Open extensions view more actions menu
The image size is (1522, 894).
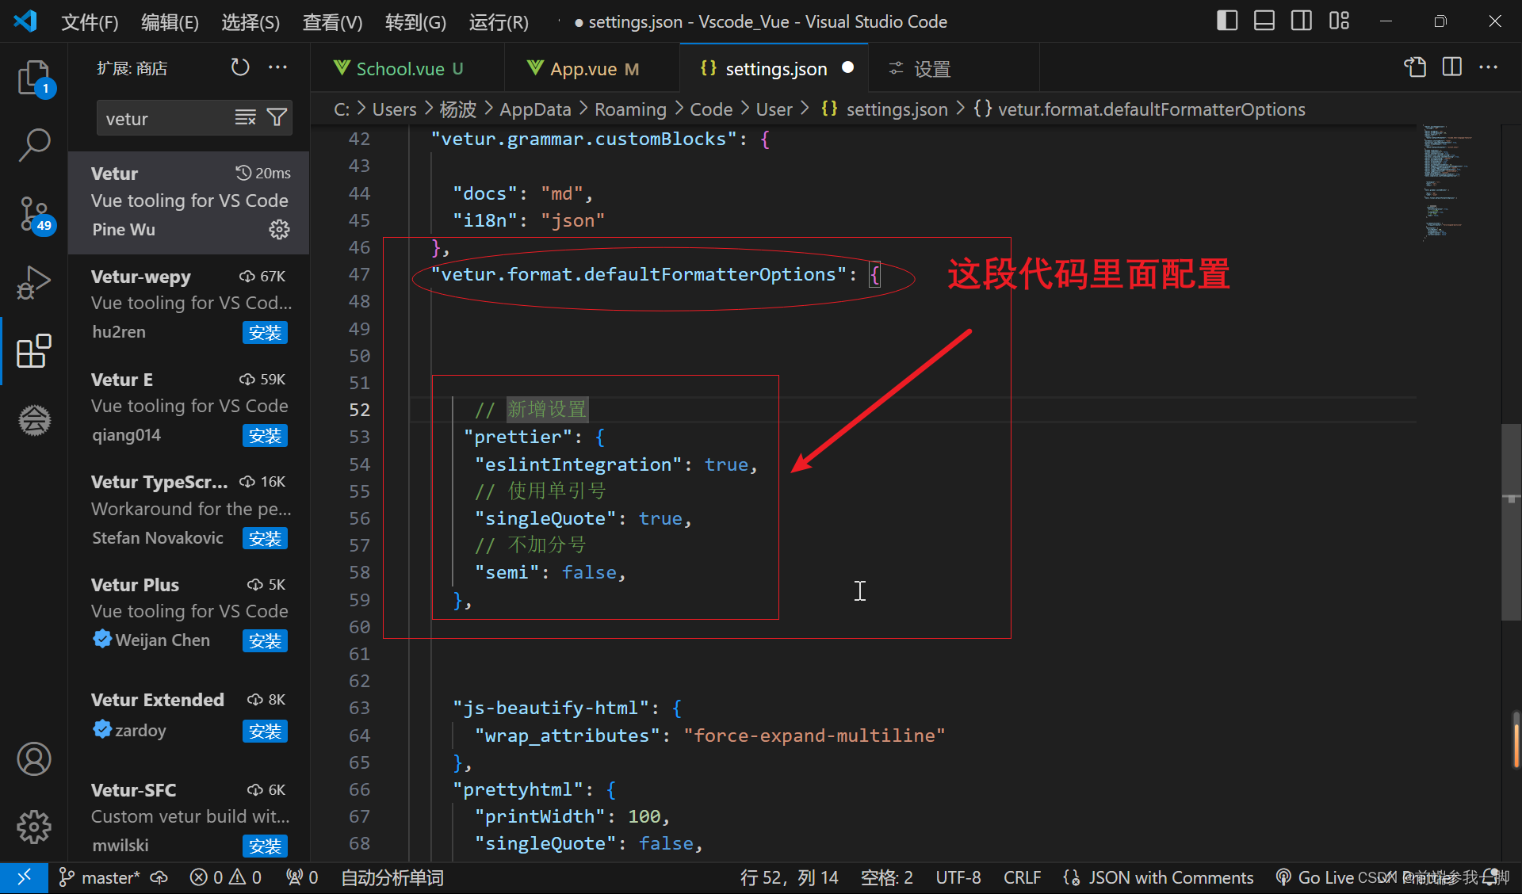277,68
